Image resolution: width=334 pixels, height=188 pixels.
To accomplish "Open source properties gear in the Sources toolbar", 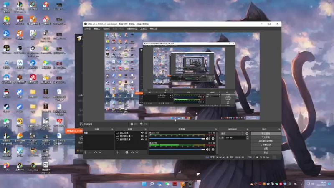I will click(127, 152).
